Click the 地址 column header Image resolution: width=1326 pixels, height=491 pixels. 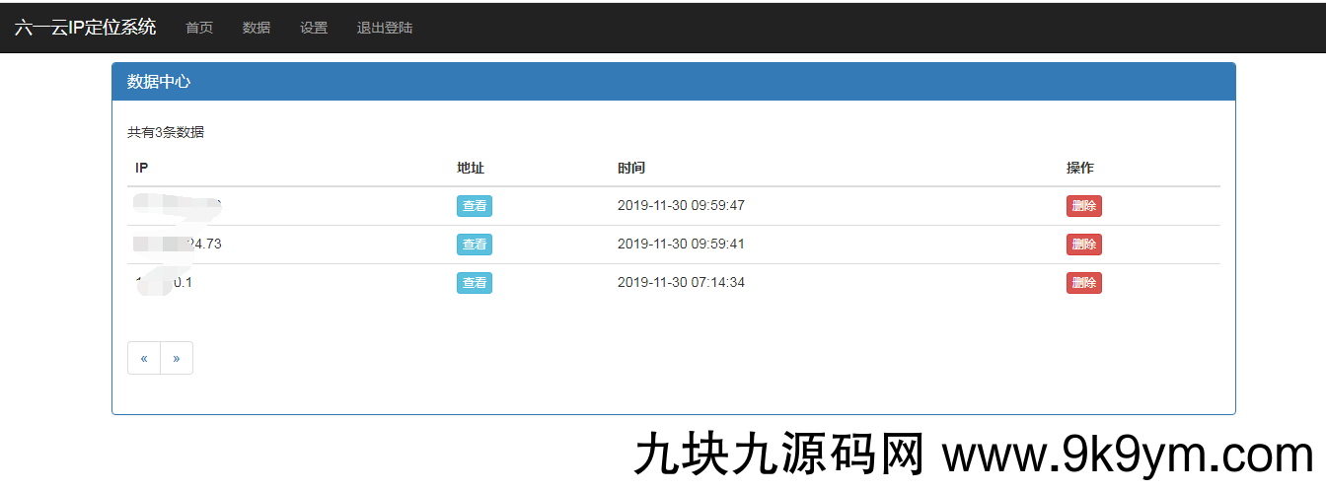click(471, 168)
